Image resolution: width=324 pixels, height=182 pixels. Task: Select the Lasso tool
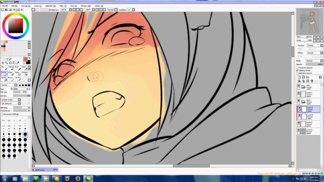tap(7, 59)
